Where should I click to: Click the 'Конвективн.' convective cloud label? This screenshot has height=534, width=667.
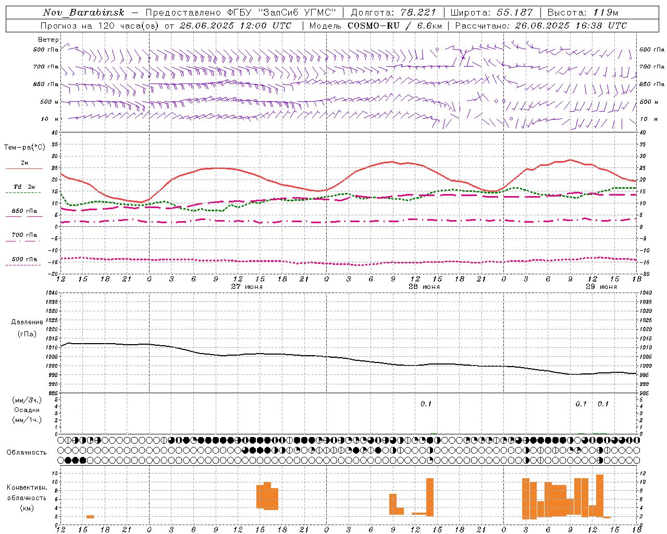pos(27,488)
